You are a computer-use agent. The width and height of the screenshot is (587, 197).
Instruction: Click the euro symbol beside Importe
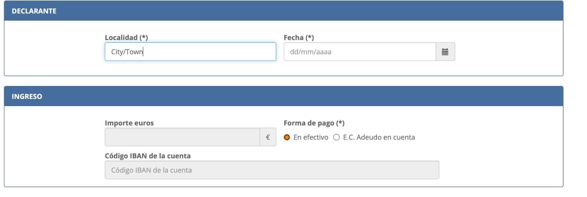pyautogui.click(x=268, y=137)
